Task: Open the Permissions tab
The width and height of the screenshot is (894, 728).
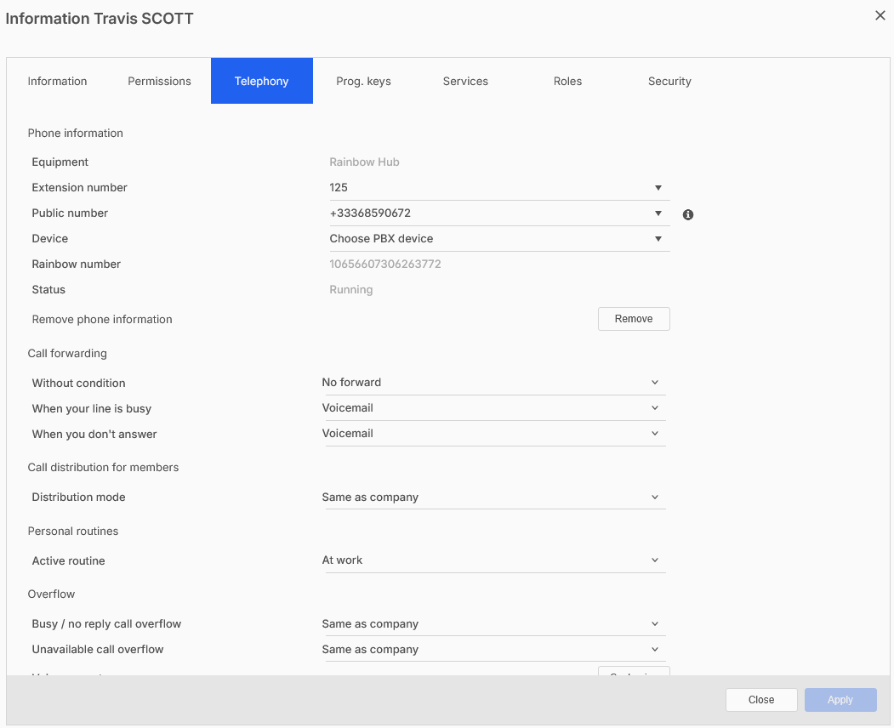Action: coord(159,82)
